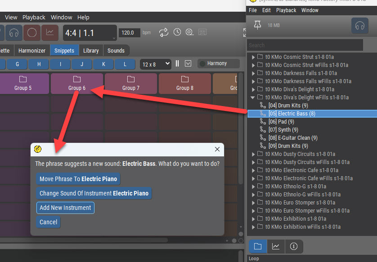The image size is (377, 262).
Task: Toggle headphones preview in library window
Action: point(359,26)
